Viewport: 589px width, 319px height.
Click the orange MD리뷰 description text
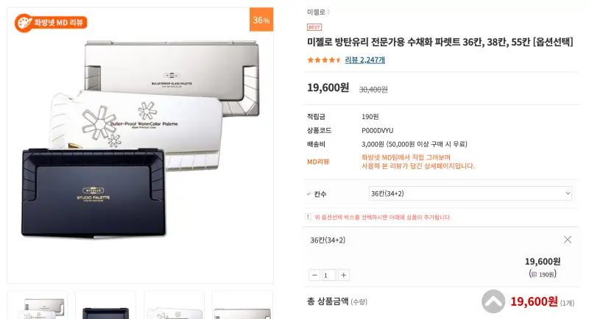point(418,162)
